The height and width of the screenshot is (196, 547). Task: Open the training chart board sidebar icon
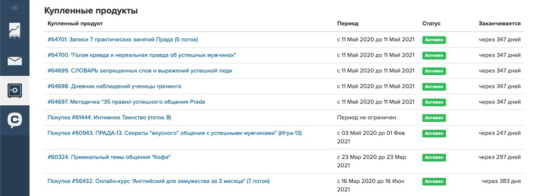15,30
